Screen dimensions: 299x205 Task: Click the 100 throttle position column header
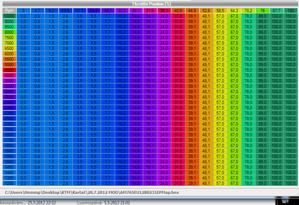pyautogui.click(x=290, y=10)
